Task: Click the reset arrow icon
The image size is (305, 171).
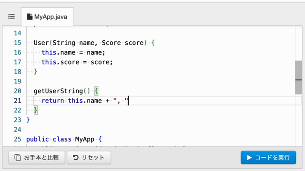Action: 76,157
